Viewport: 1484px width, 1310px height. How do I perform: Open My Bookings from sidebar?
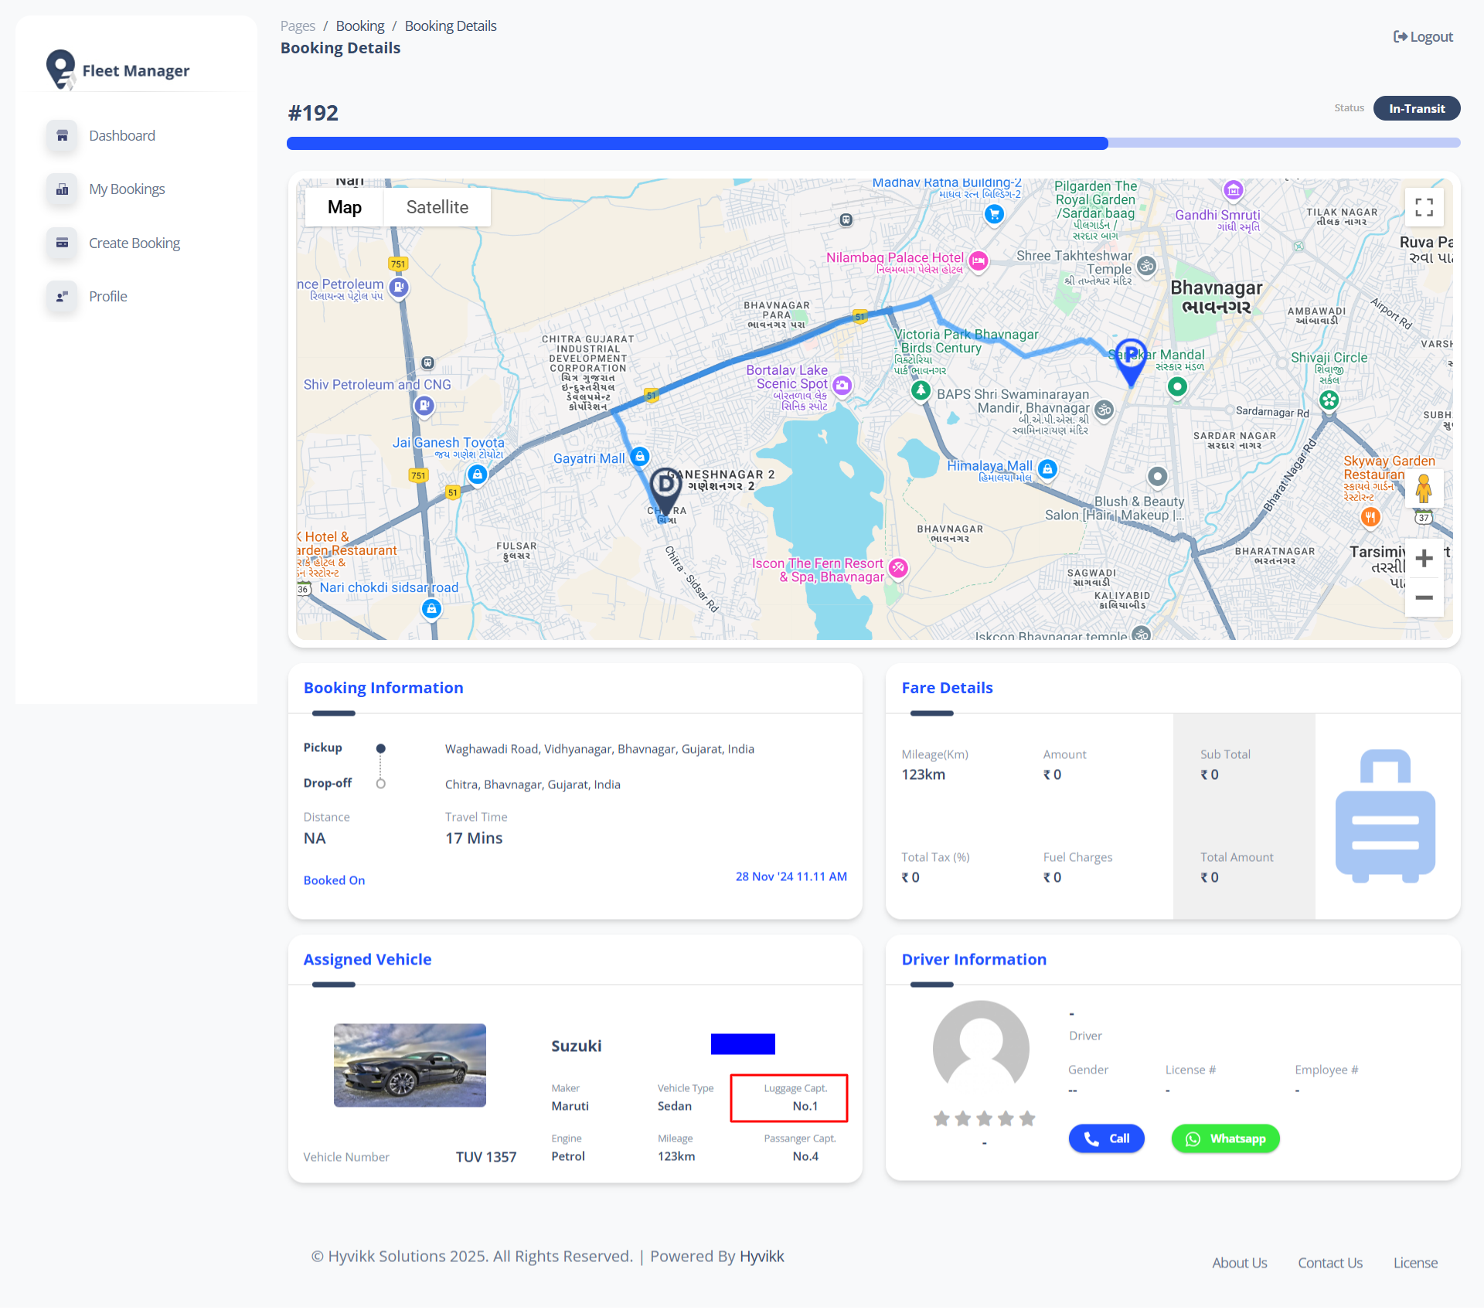127,189
